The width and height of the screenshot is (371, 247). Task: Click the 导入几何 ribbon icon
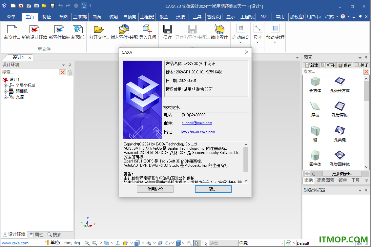[147, 29]
